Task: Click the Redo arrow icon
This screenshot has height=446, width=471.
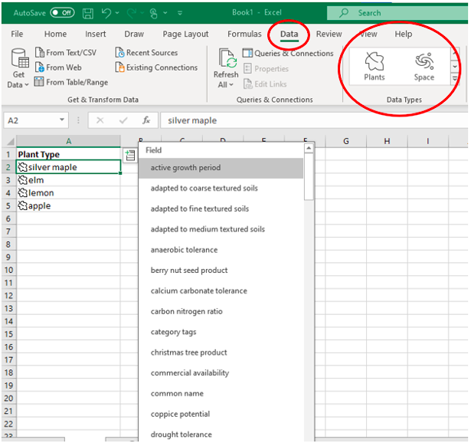Action: pos(131,13)
